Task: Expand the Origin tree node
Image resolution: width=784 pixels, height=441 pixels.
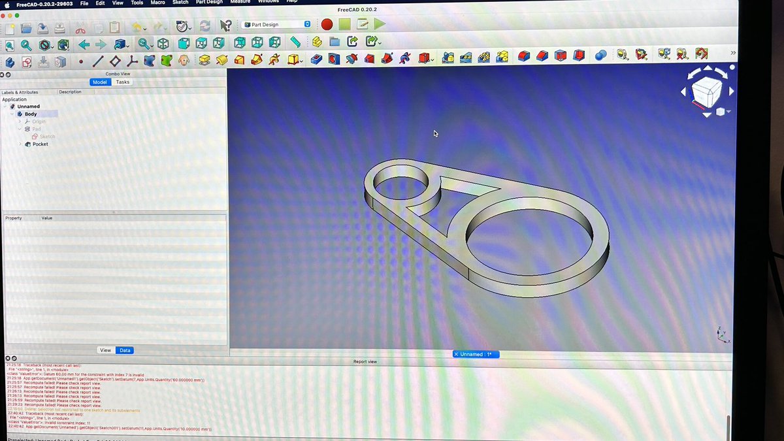Action: [20, 122]
